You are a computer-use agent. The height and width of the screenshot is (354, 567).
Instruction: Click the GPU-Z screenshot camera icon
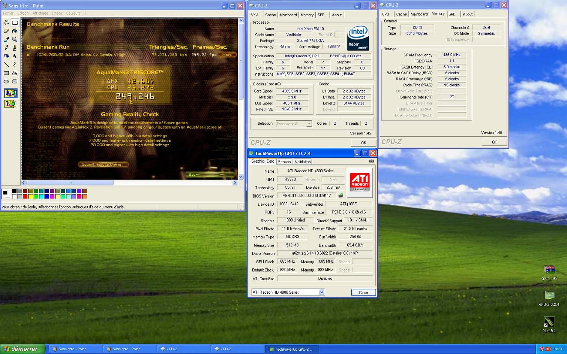(371, 161)
